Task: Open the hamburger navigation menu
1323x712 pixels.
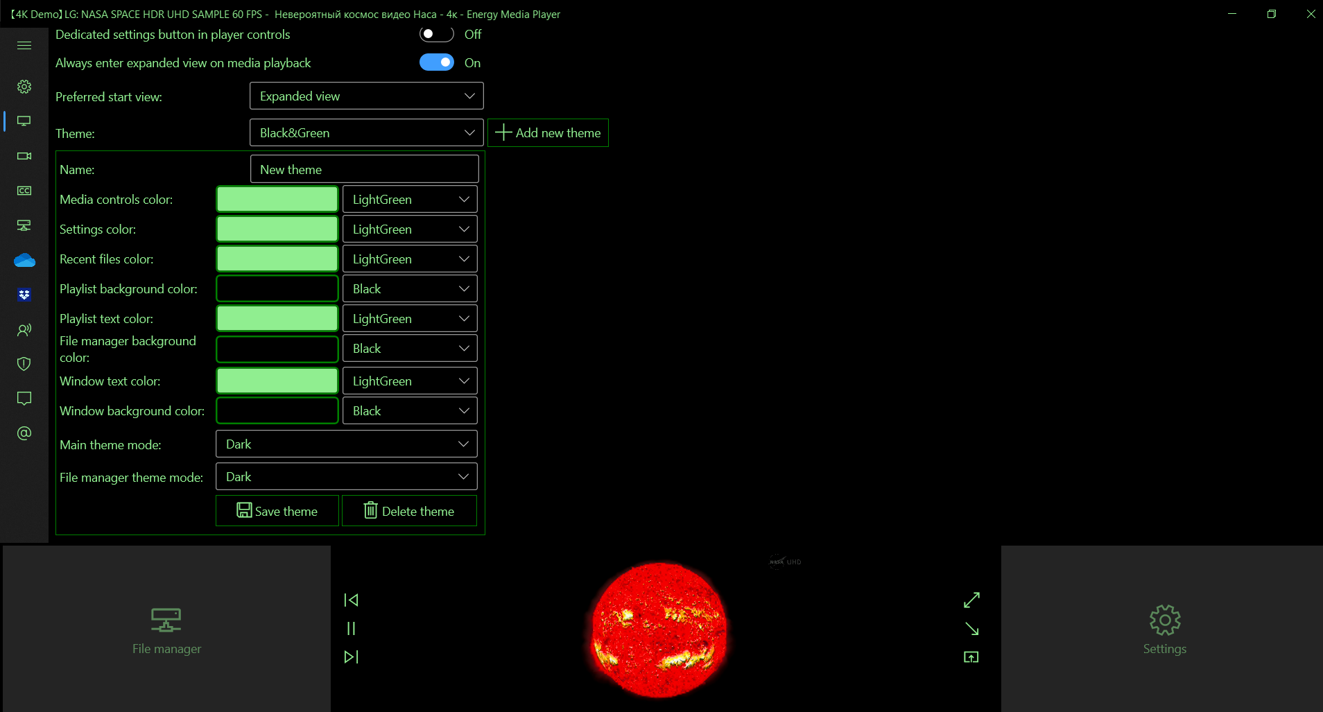Action: click(24, 46)
